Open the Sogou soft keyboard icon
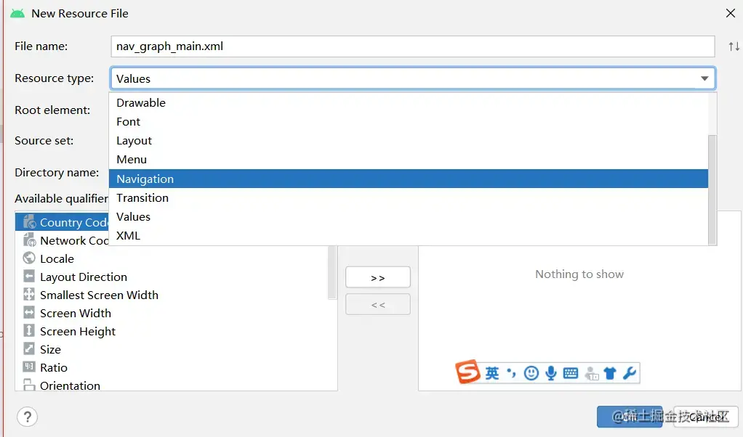Screen dimensions: 743x437 click(571, 373)
